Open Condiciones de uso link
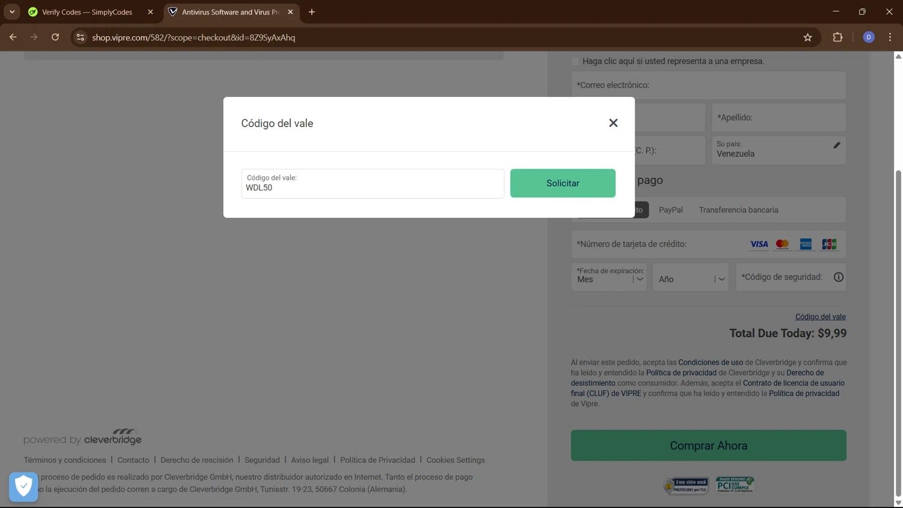Viewport: 903px width, 508px height. tap(710, 362)
